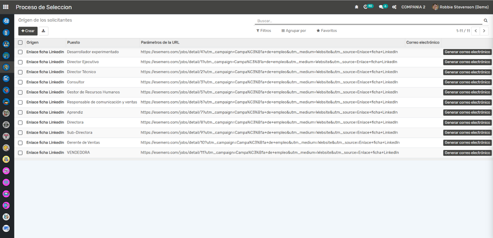
Task: Open the apps grid menu
Action: click(x=6, y=7)
